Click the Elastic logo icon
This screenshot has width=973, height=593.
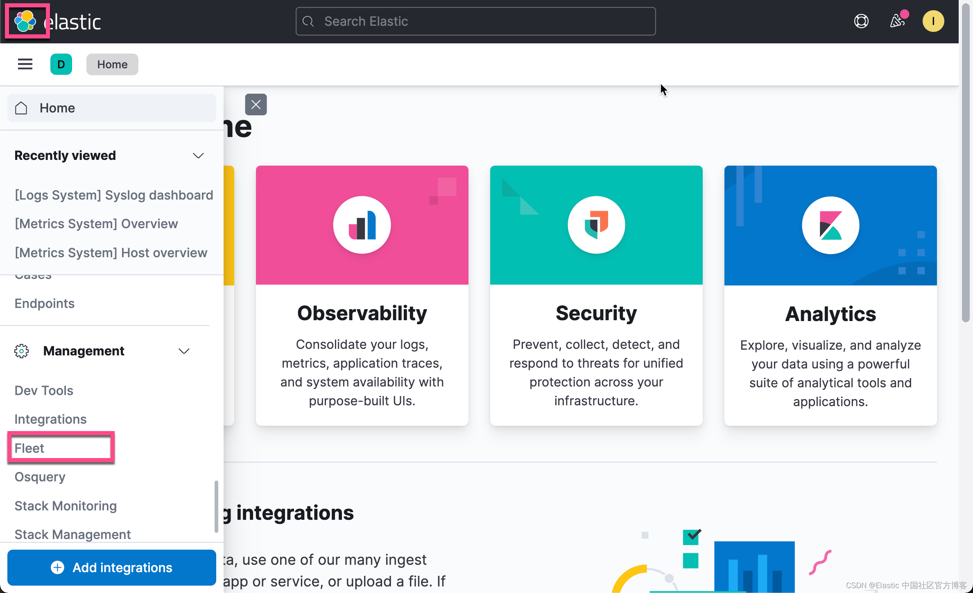(25, 21)
